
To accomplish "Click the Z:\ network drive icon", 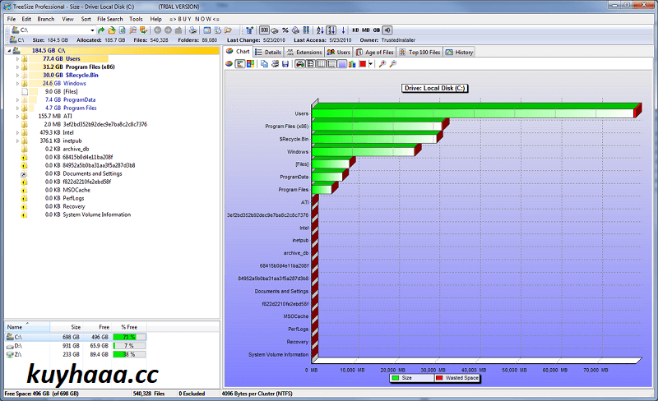I will pyautogui.click(x=10, y=354).
